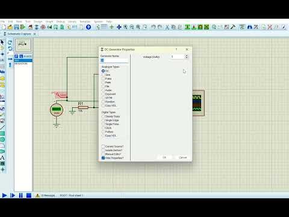Pause the simulation
The width and height of the screenshot is (289, 217).
20,195
